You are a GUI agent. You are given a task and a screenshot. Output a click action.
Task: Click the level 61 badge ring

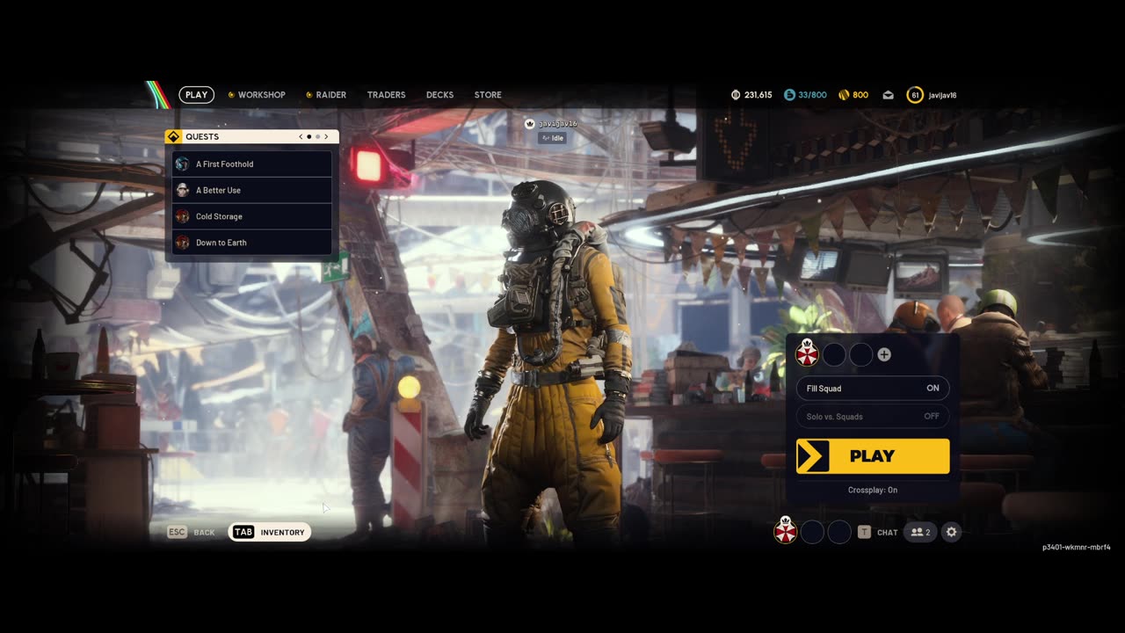915,95
